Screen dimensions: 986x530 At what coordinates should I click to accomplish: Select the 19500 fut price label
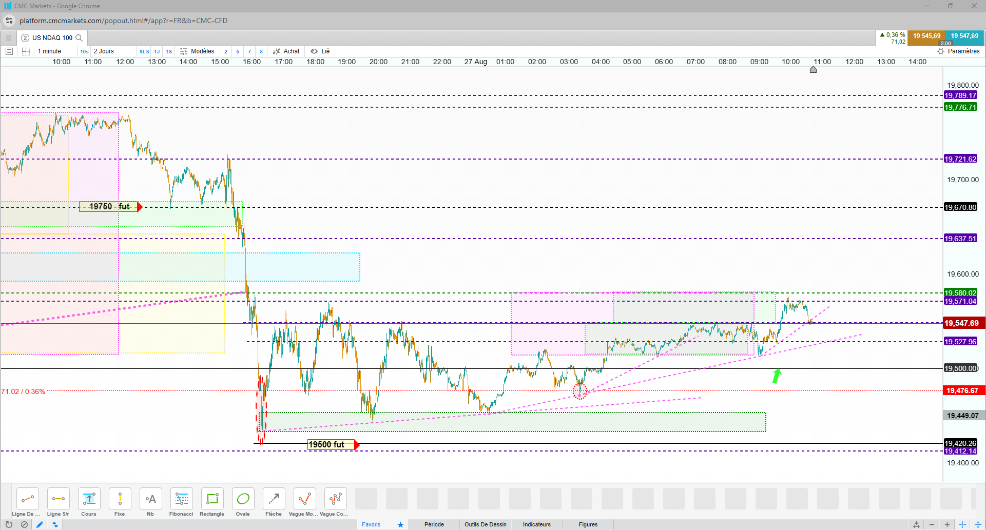coord(333,445)
